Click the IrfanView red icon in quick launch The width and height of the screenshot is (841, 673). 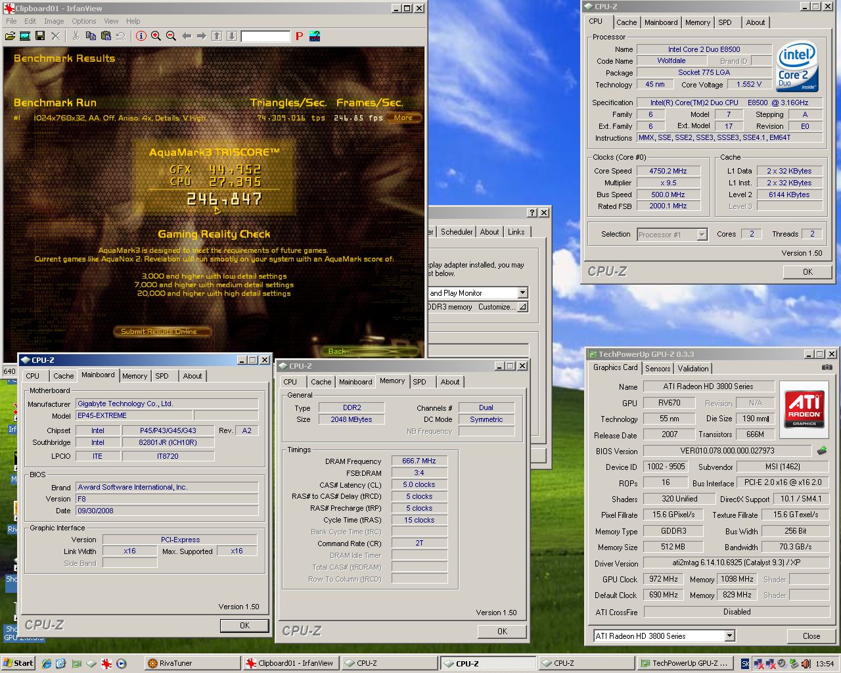click(106, 664)
